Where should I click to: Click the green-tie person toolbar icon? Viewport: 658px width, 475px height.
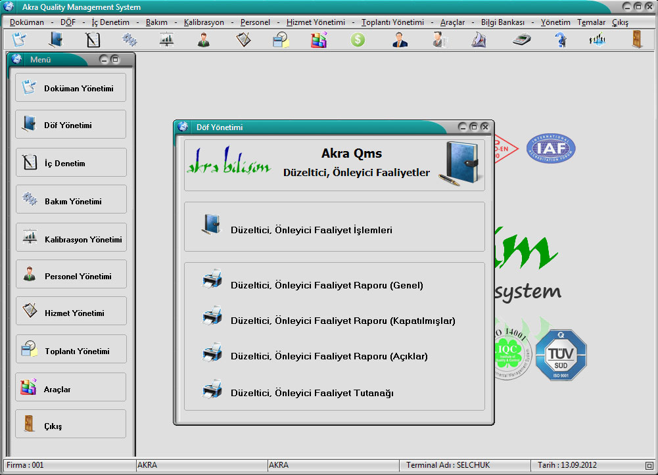tap(204, 40)
